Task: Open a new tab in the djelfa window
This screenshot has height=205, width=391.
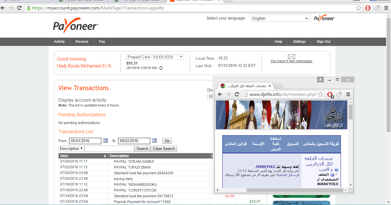Action: [279, 86]
